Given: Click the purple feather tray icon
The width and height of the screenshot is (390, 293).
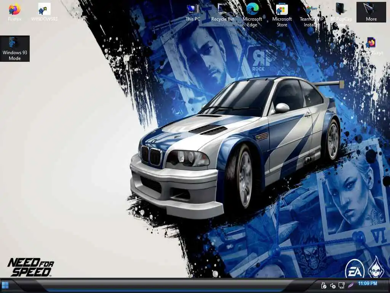Looking at the screenshot, I should 351,285.
